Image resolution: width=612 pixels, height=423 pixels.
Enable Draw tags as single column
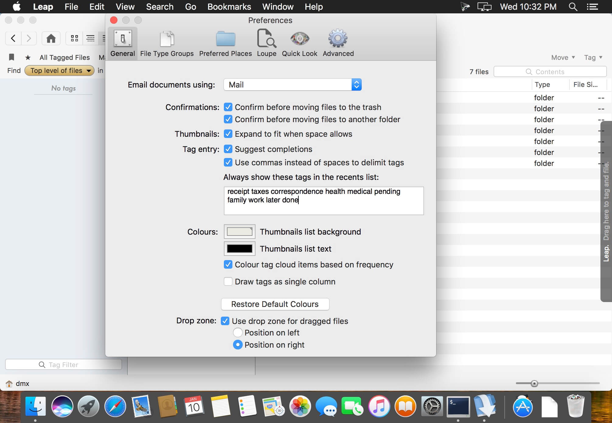[x=228, y=281]
